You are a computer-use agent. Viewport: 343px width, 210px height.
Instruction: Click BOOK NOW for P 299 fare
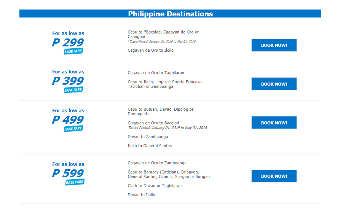(x=274, y=45)
